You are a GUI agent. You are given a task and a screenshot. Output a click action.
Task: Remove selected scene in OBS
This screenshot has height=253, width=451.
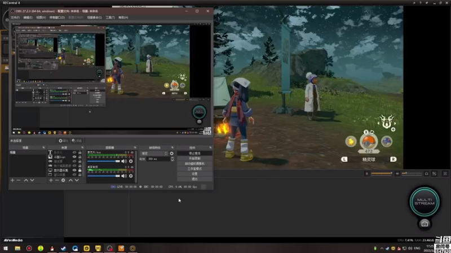[x=19, y=180]
